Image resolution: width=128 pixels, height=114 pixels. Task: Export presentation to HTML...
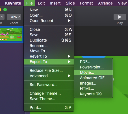coord(94,89)
